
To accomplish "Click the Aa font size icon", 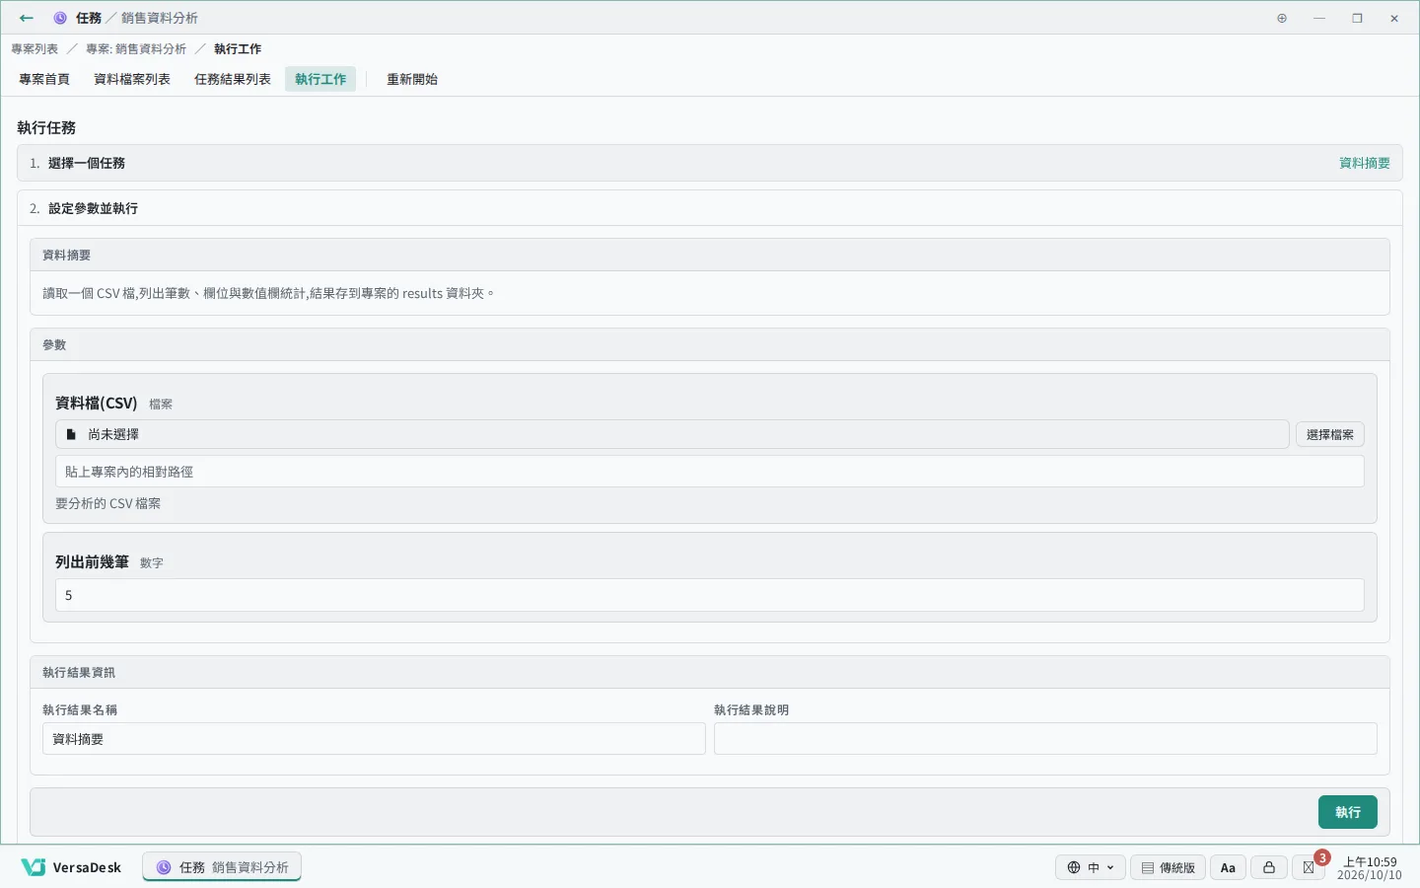I will click(x=1228, y=867).
